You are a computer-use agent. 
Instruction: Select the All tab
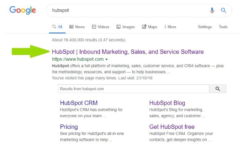click(x=57, y=27)
